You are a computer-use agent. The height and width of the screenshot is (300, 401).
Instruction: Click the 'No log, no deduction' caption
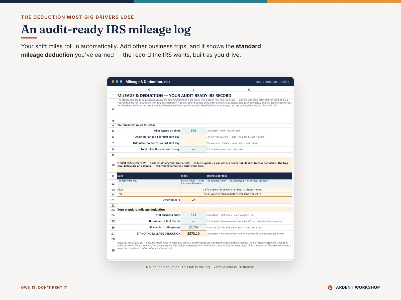tap(200, 267)
